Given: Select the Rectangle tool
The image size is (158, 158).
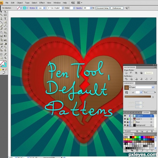Looking at the screenshot, I should 5,22.
